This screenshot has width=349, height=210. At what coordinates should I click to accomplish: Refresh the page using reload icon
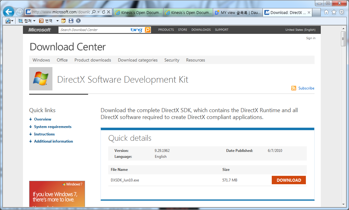(x=104, y=12)
